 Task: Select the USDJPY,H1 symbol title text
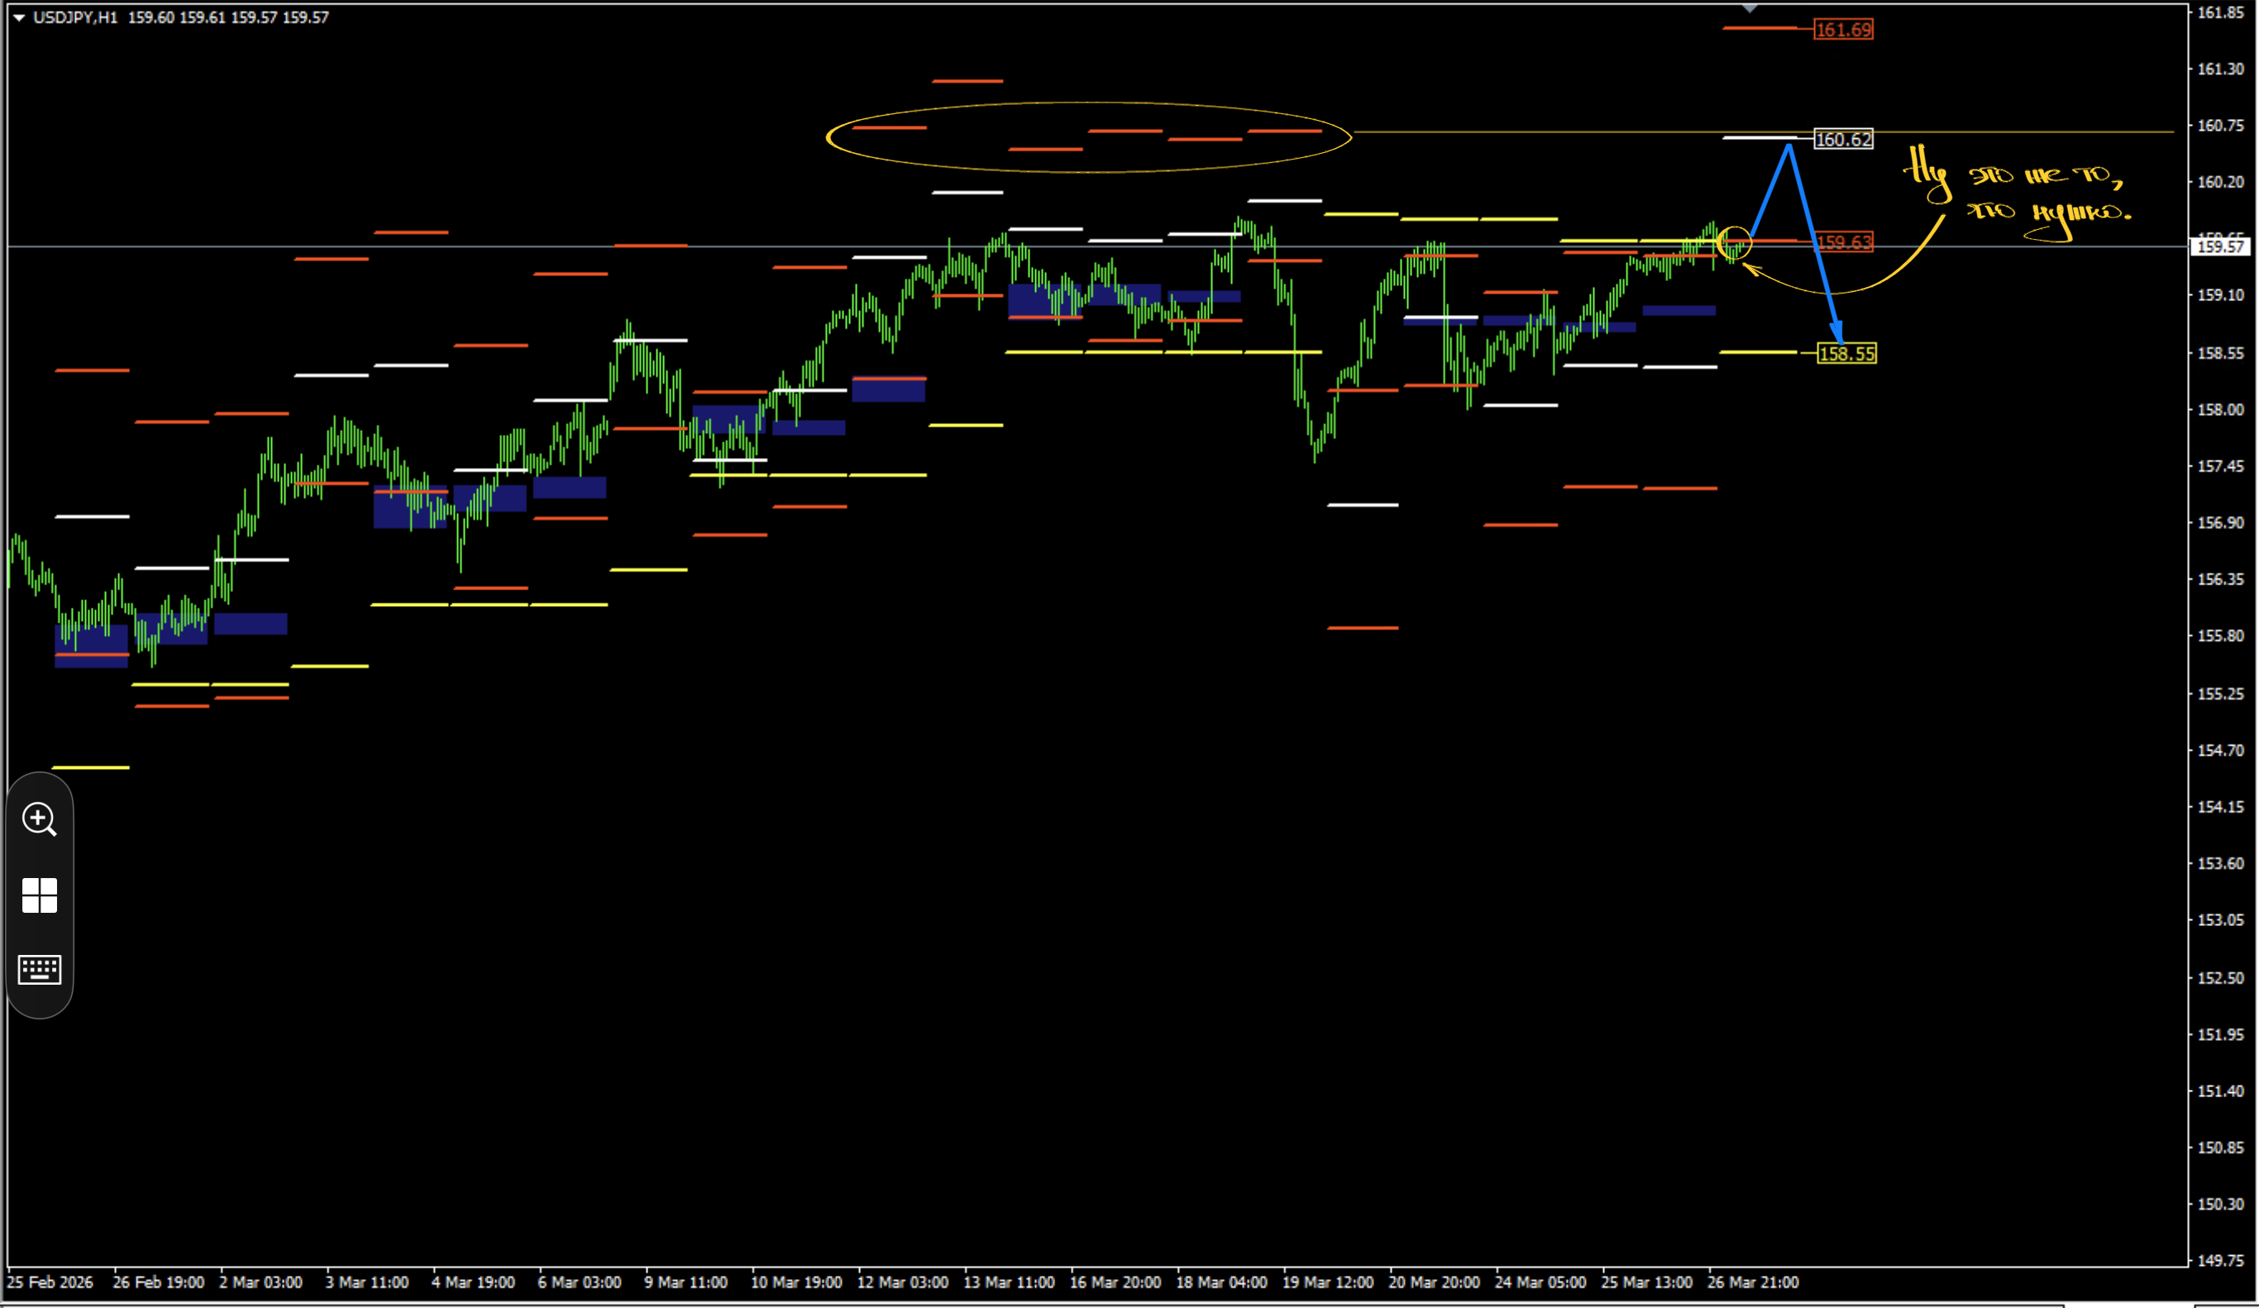click(x=75, y=18)
